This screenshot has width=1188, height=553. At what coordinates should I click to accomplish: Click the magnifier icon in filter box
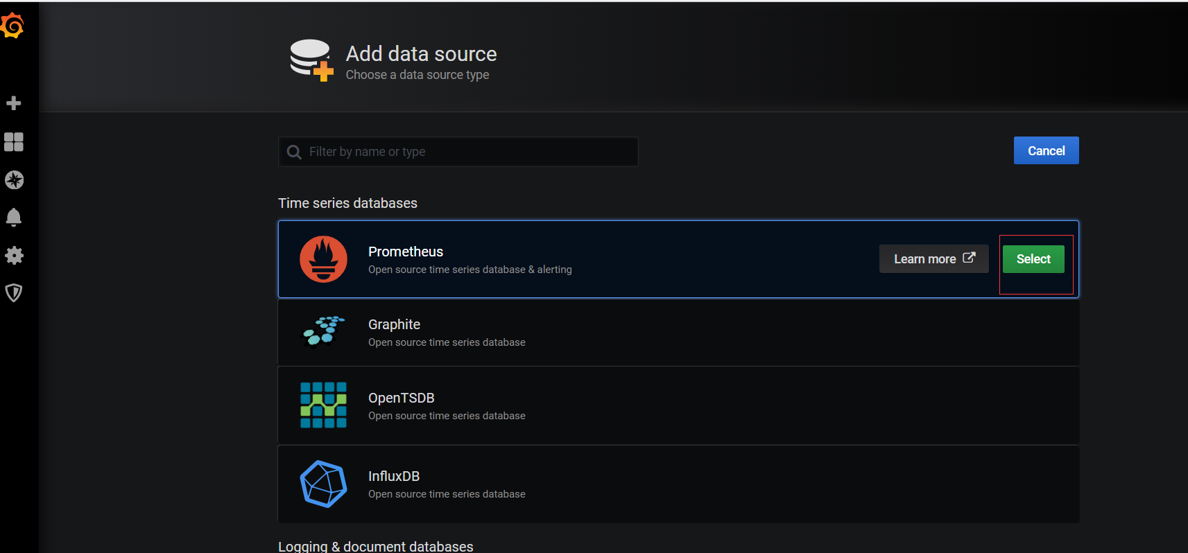click(294, 152)
